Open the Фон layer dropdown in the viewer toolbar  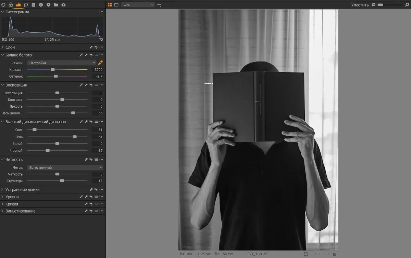point(138,5)
